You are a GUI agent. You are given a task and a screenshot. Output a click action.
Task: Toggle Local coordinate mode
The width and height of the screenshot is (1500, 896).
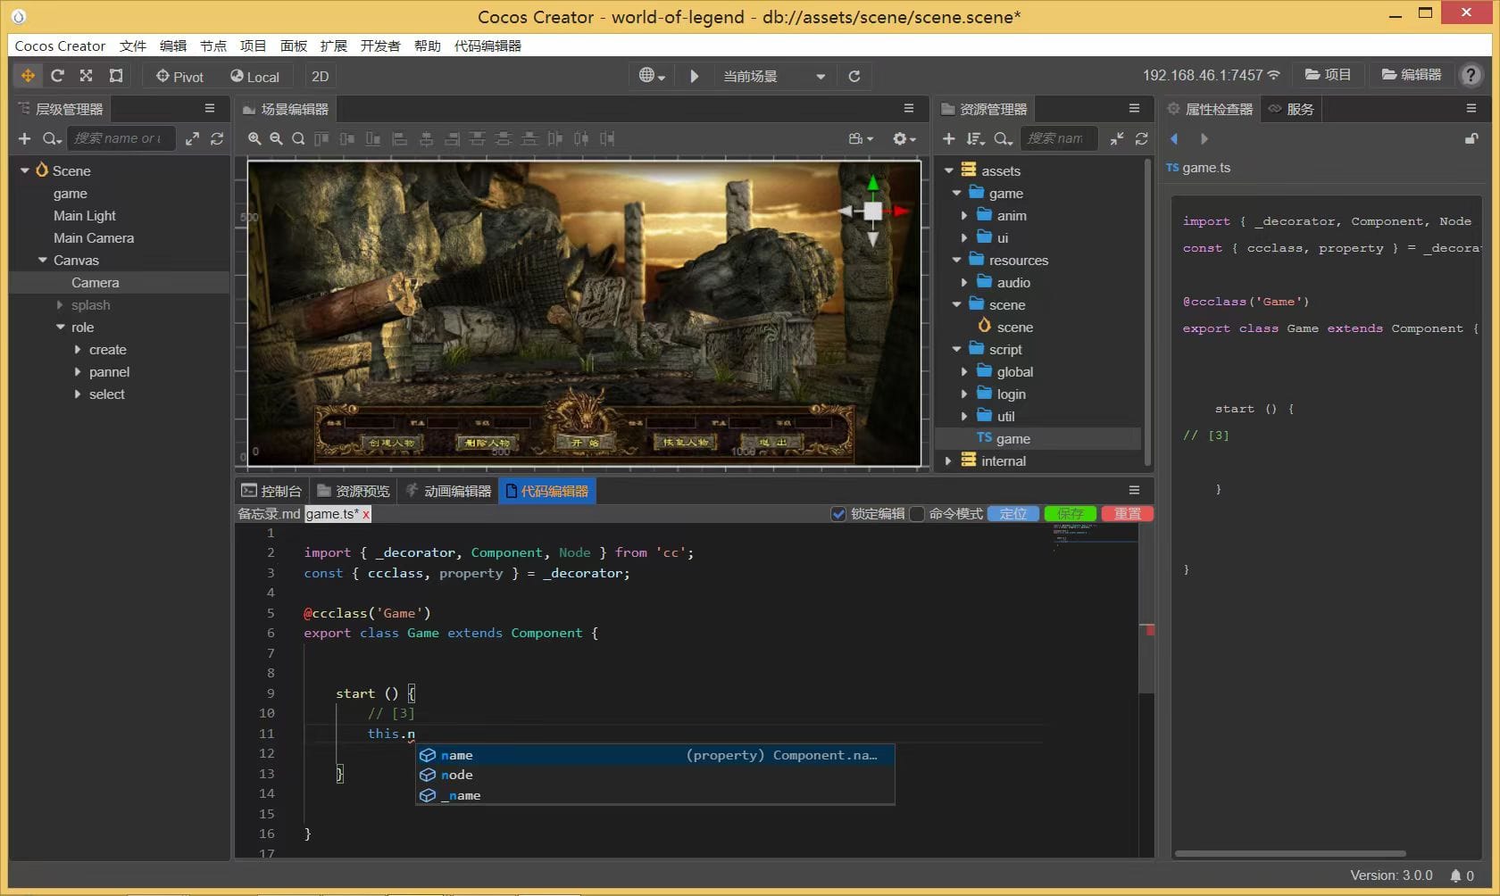254,77
